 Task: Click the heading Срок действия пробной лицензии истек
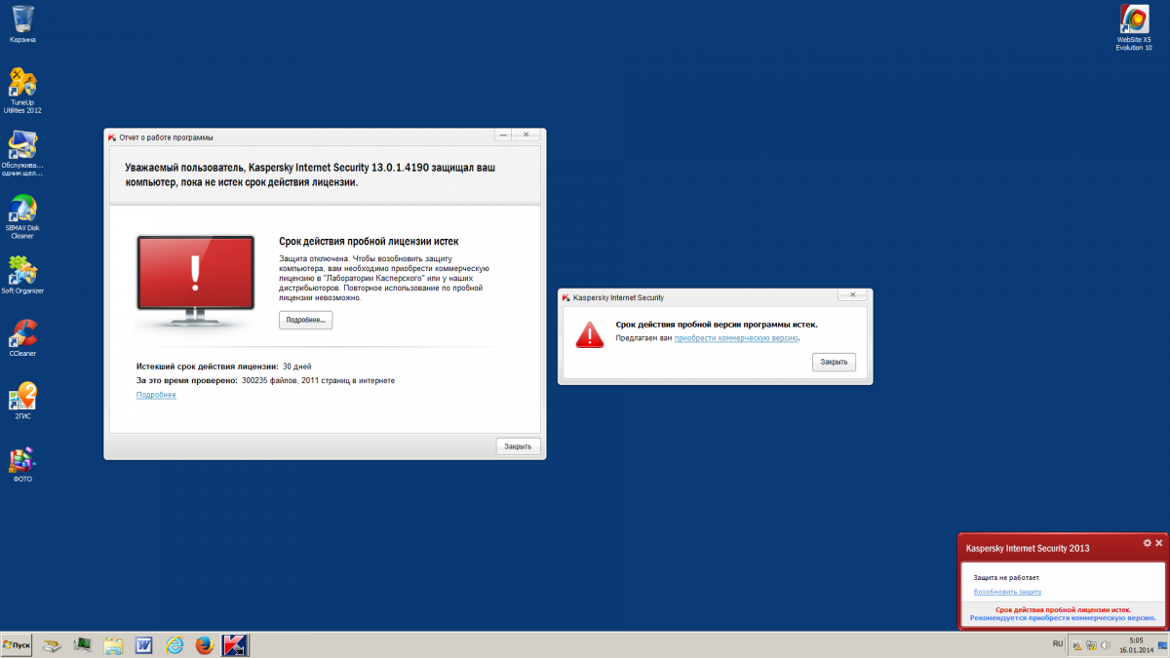pos(369,241)
